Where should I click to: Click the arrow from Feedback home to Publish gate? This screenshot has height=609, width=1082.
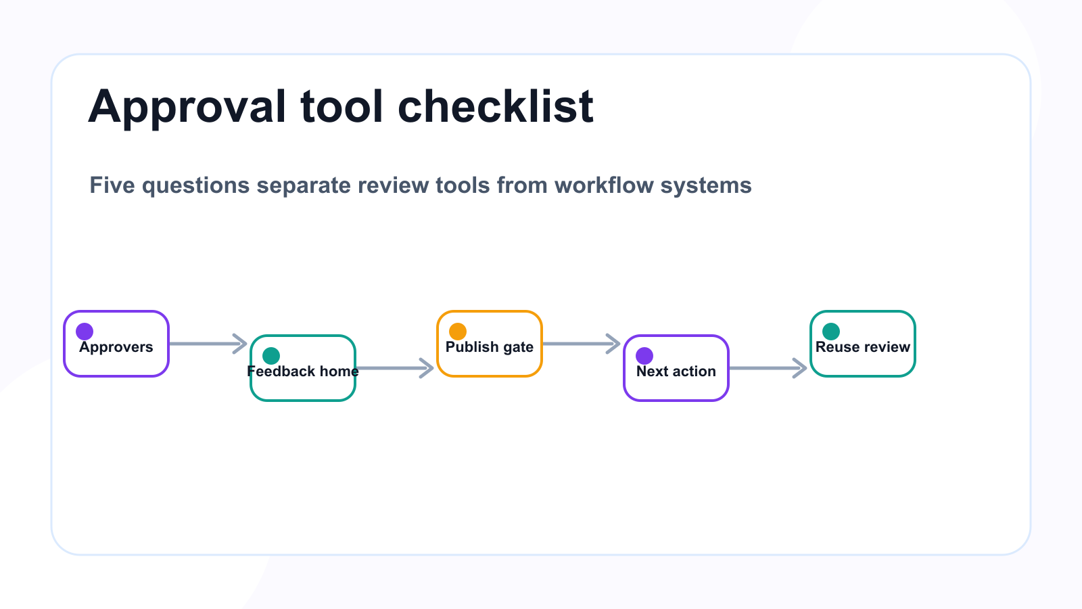(395, 368)
